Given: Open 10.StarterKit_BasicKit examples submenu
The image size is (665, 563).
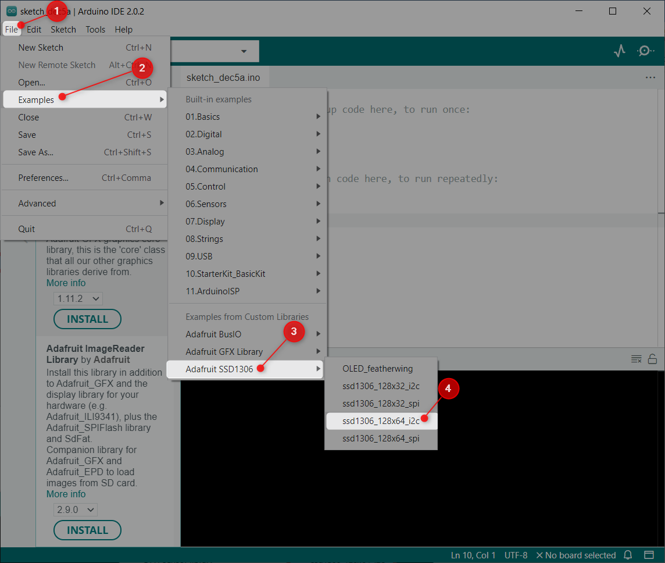Looking at the screenshot, I should pyautogui.click(x=248, y=274).
